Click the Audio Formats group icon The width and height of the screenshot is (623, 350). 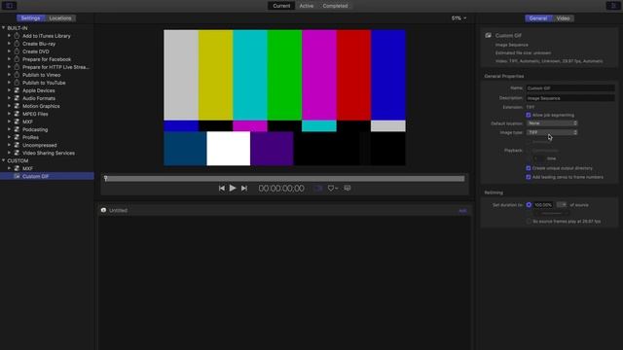pos(17,98)
